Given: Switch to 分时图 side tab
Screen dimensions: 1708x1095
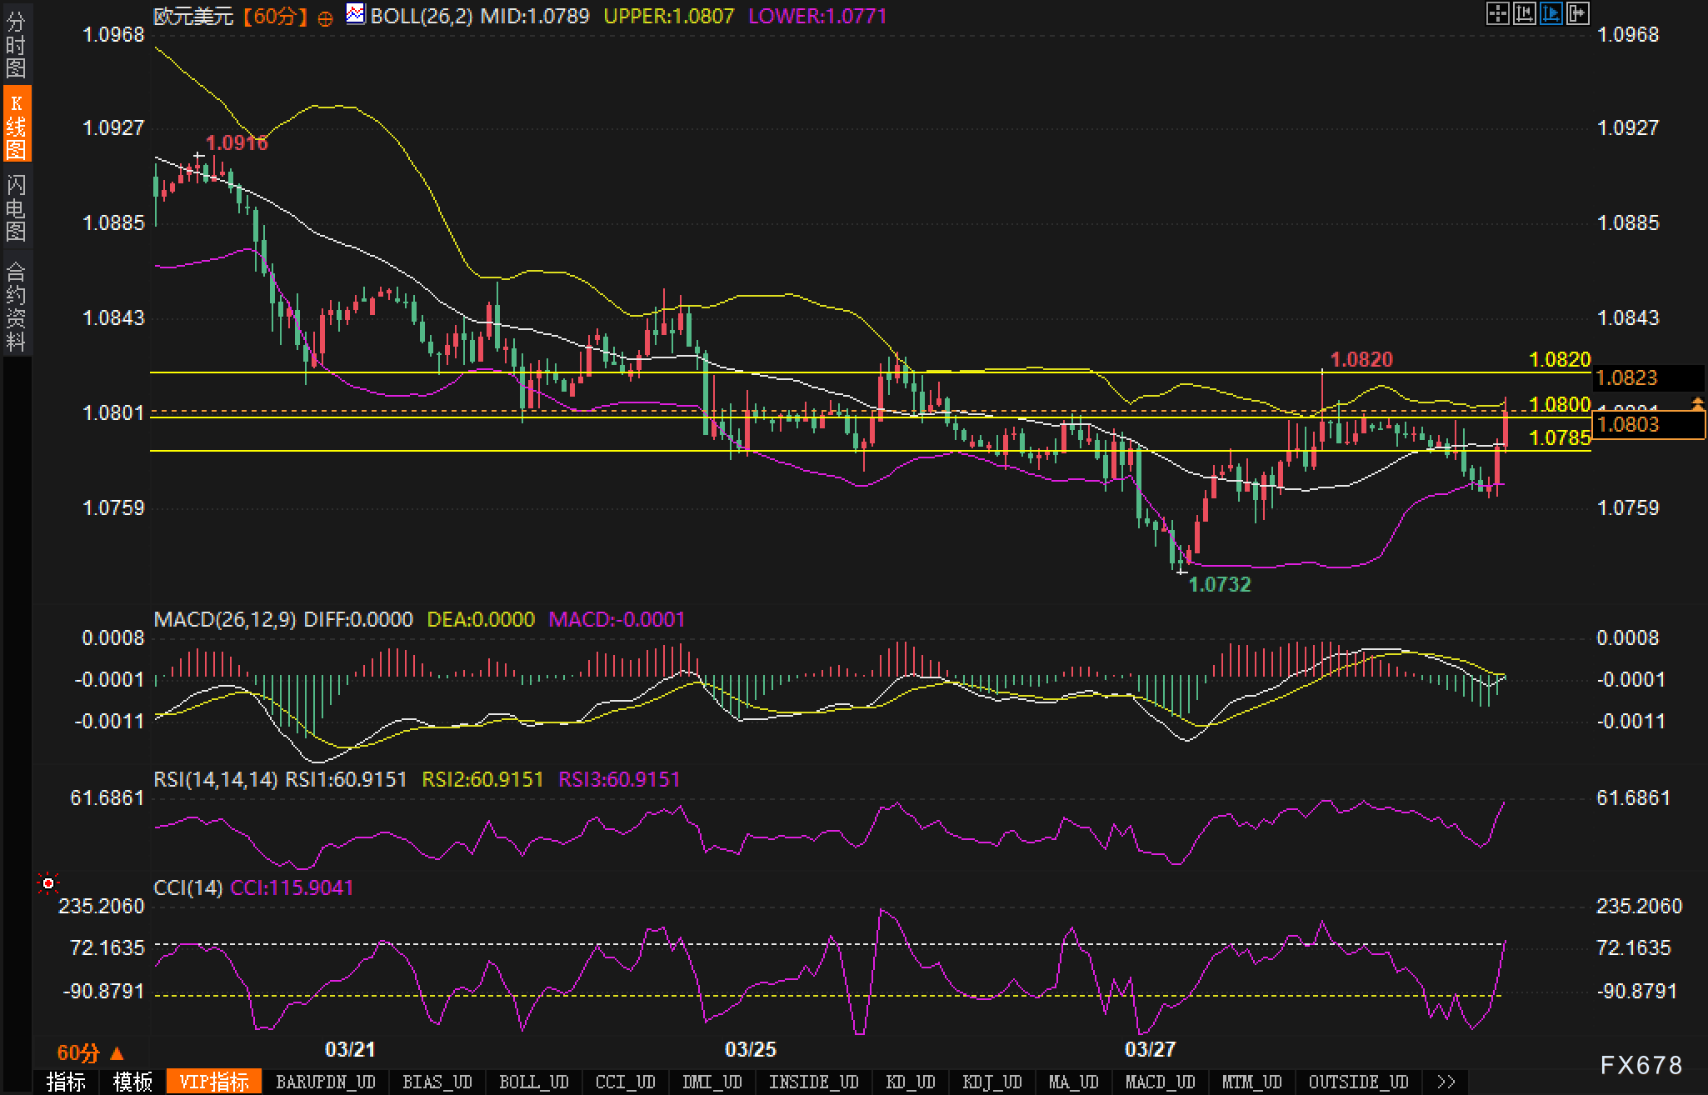Looking at the screenshot, I should 16,44.
